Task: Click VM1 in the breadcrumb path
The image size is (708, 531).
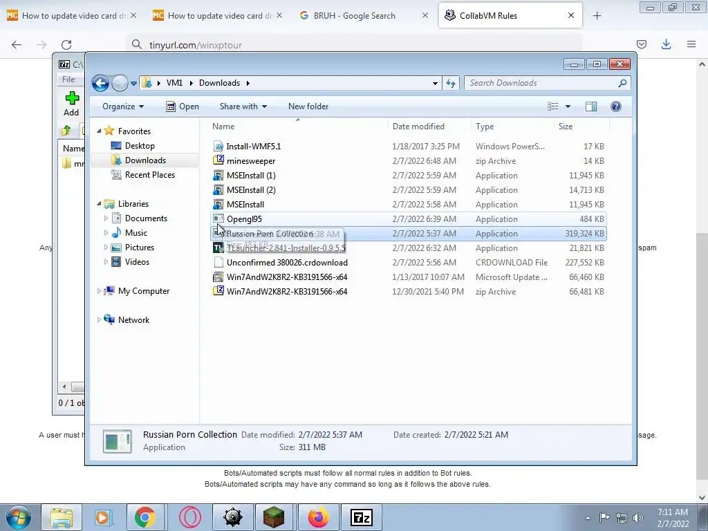Action: [174, 83]
